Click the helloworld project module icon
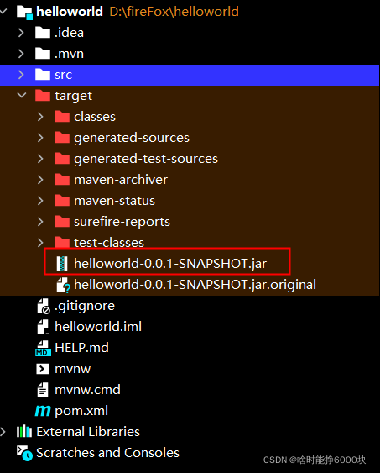Image resolution: width=380 pixels, height=473 pixels. [24, 13]
